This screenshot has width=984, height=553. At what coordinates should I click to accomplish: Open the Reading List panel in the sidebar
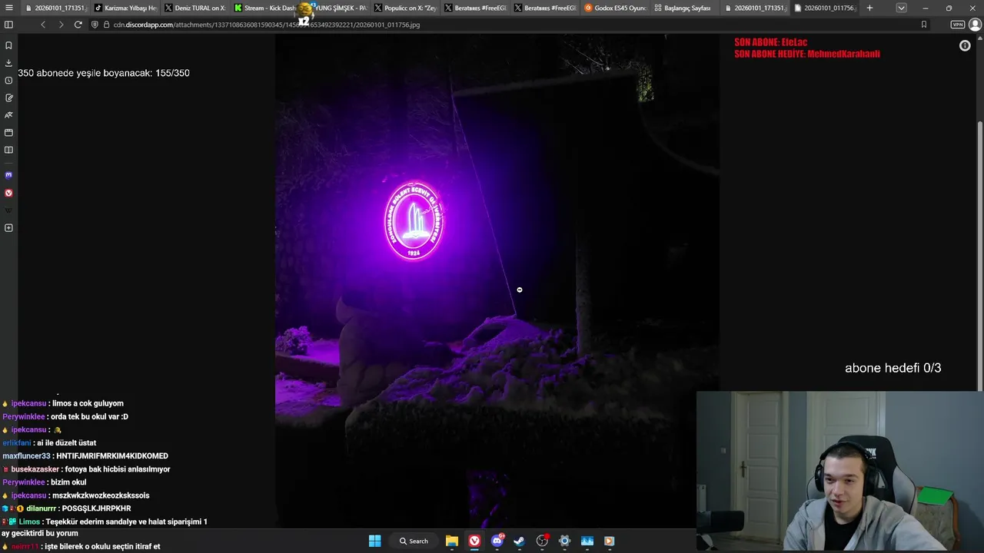coord(8,150)
